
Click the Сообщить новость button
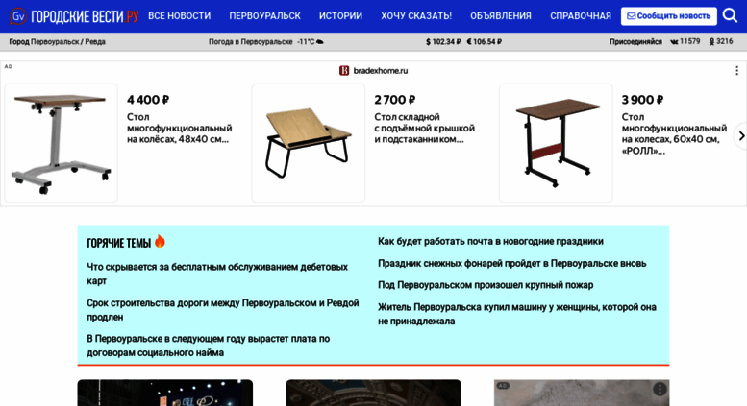click(x=669, y=16)
